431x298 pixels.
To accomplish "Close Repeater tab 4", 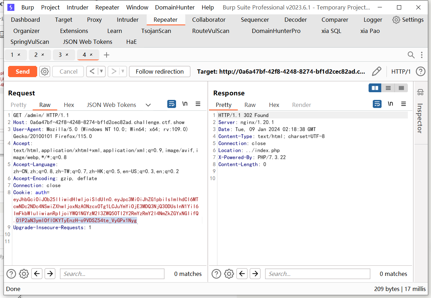I will click(91, 55).
